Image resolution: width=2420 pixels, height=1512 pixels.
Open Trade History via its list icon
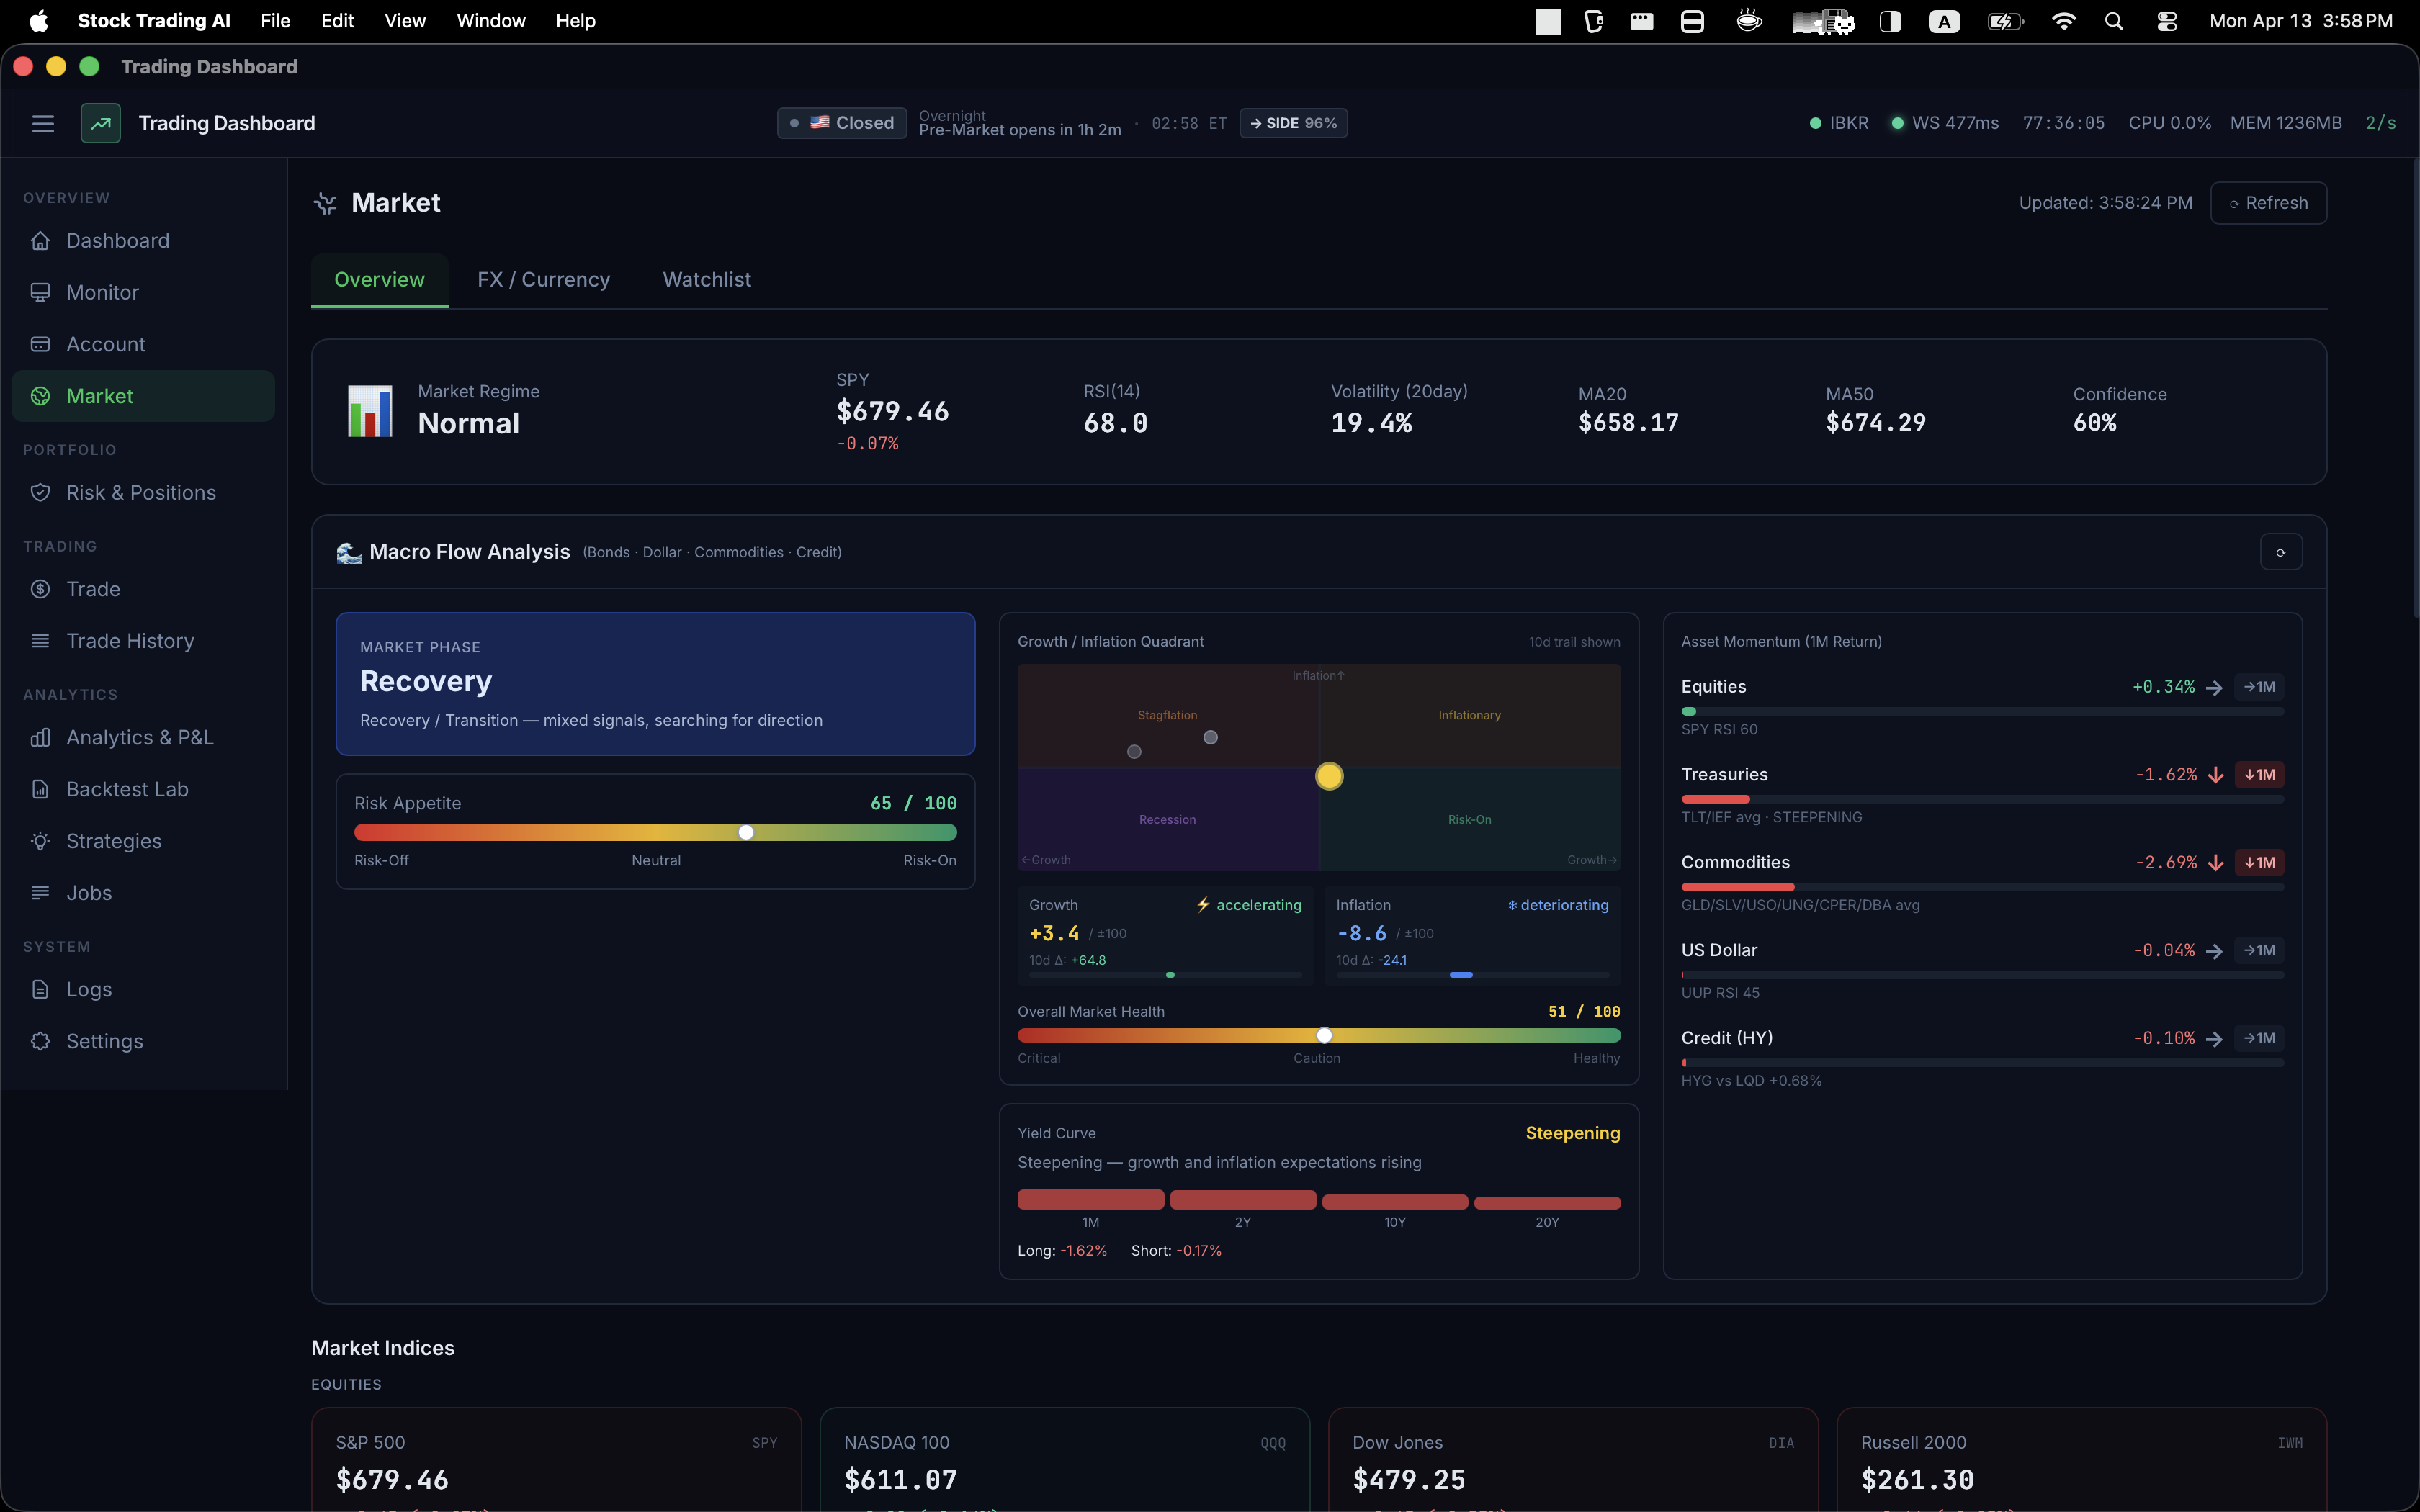click(x=41, y=640)
